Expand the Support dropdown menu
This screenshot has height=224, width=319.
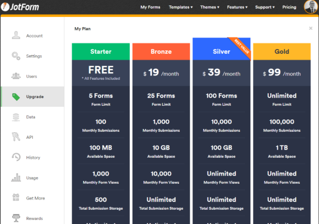pyautogui.click(x=265, y=7)
